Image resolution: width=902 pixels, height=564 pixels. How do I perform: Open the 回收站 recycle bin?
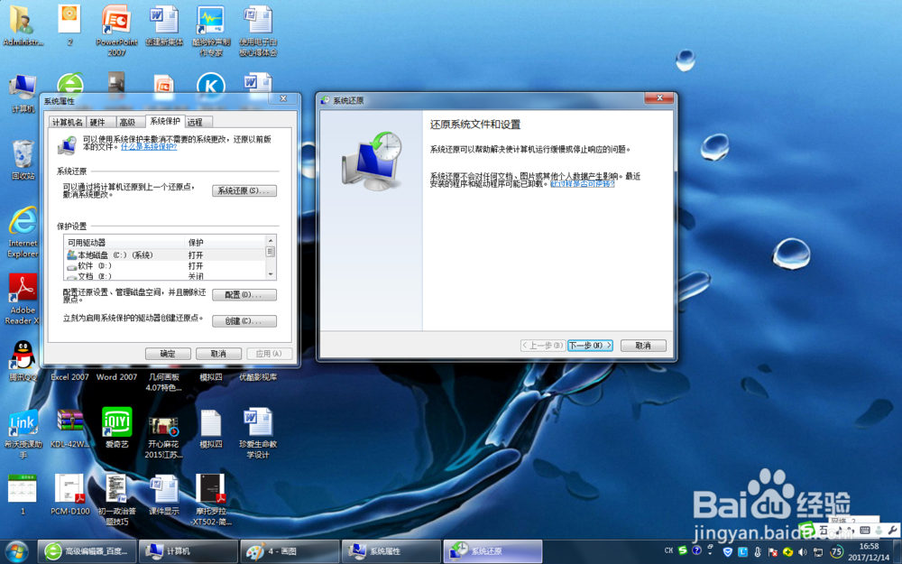pyautogui.click(x=23, y=160)
